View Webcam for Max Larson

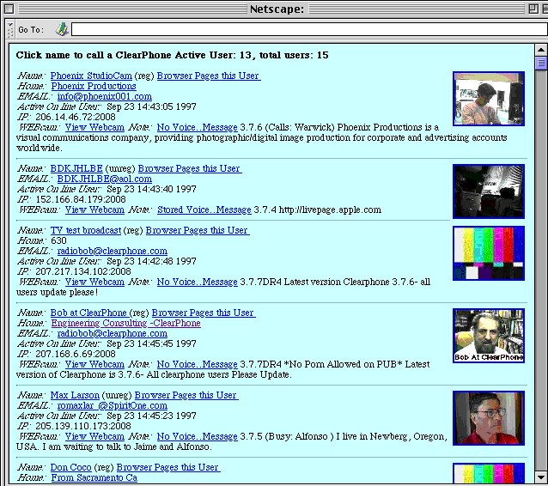(94, 436)
